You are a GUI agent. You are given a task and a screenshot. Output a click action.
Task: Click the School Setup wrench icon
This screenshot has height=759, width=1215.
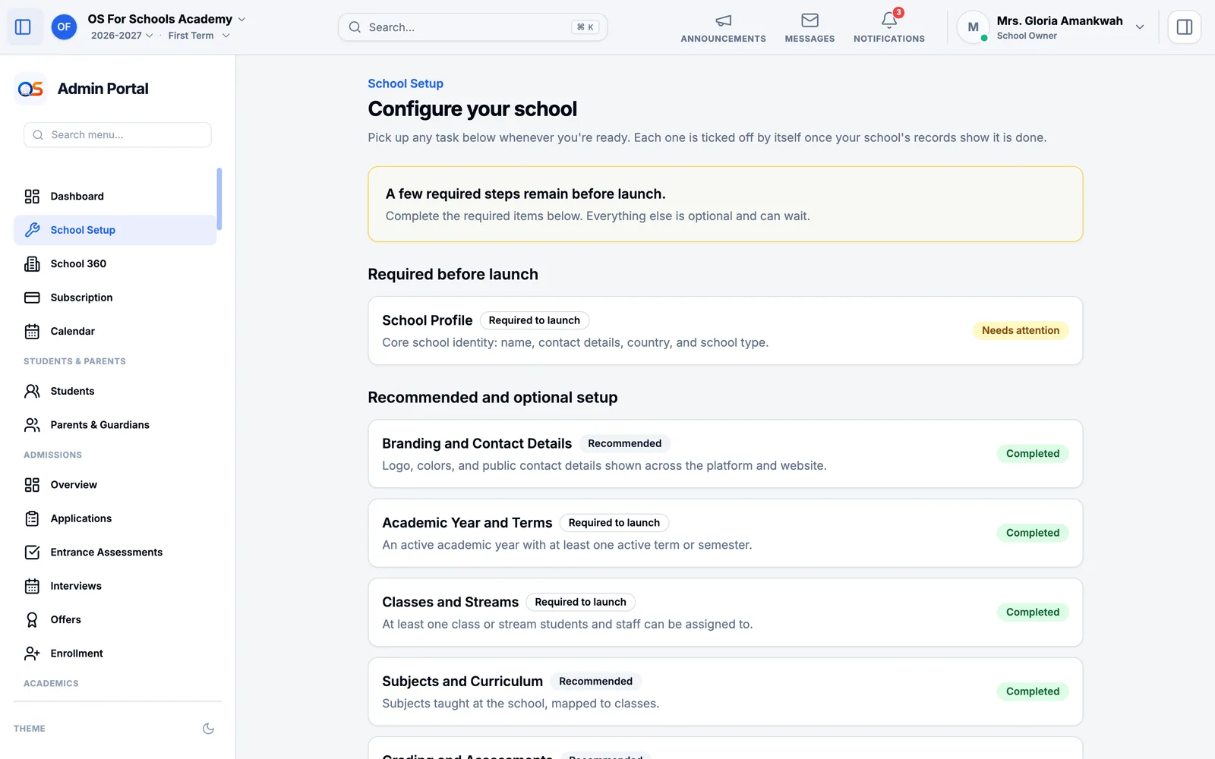[x=32, y=230]
